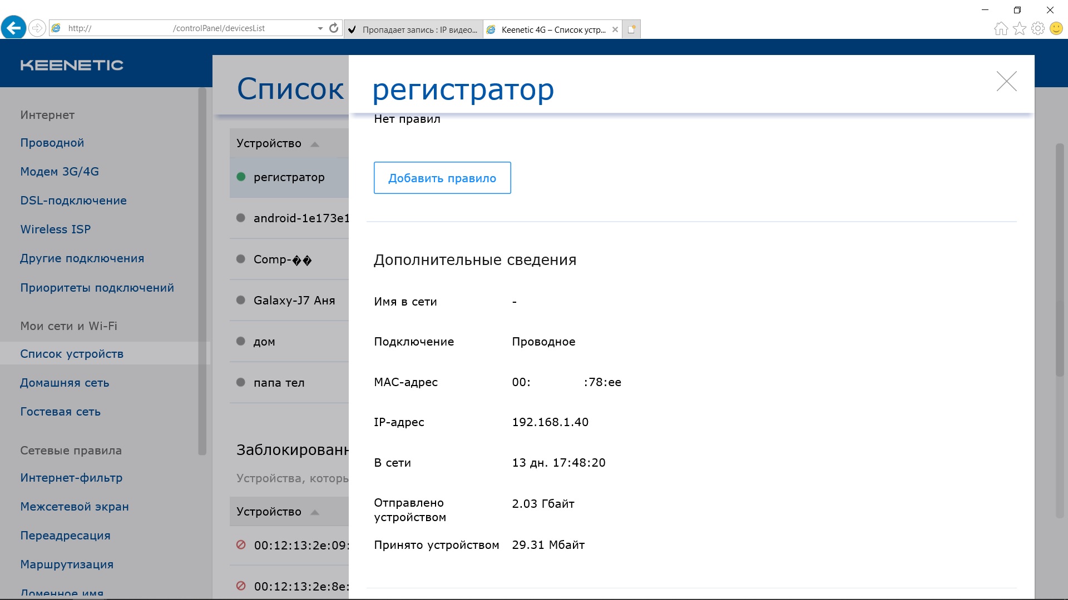The width and height of the screenshot is (1068, 600).
Task: Select Galaxy-J7 Аня device row
Action: 294,301
